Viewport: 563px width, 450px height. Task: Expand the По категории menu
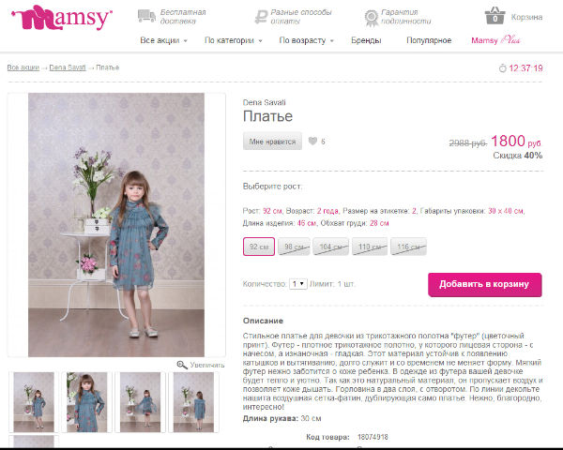pyautogui.click(x=233, y=40)
